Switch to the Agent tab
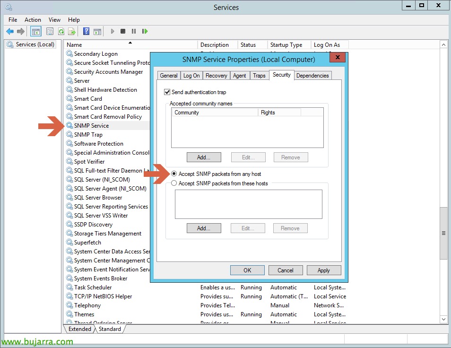The image size is (451, 348). (x=239, y=75)
